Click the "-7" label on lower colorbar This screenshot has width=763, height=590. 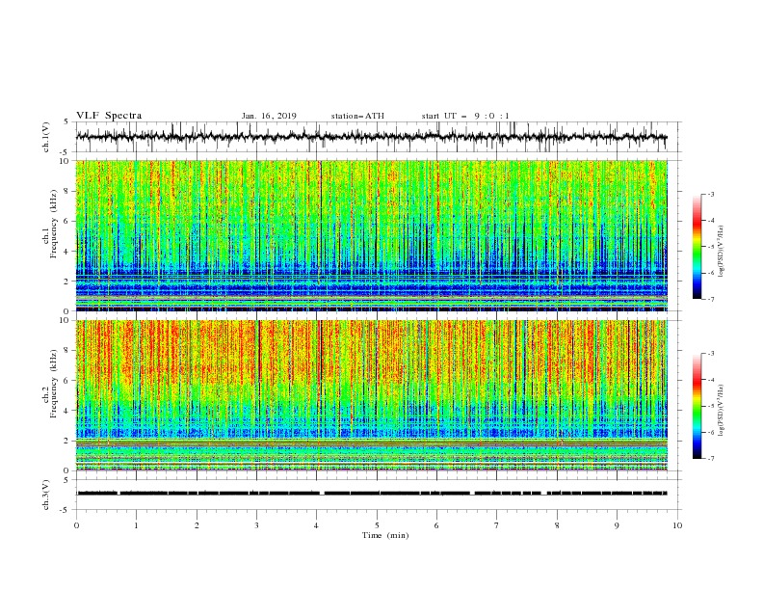(711, 459)
